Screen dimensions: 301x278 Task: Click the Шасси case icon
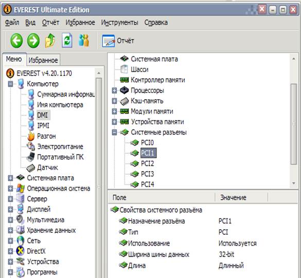pyautogui.click(x=124, y=69)
